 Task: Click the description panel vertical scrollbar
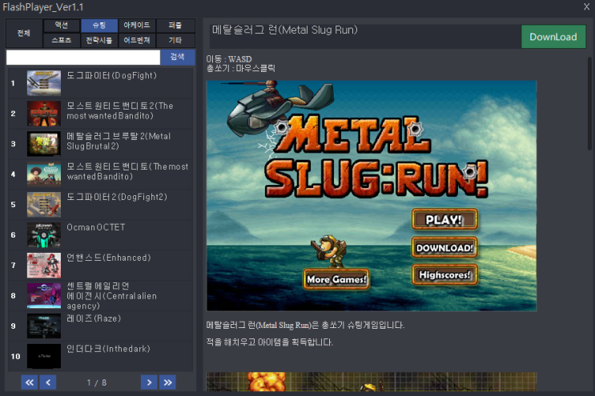coord(589,103)
